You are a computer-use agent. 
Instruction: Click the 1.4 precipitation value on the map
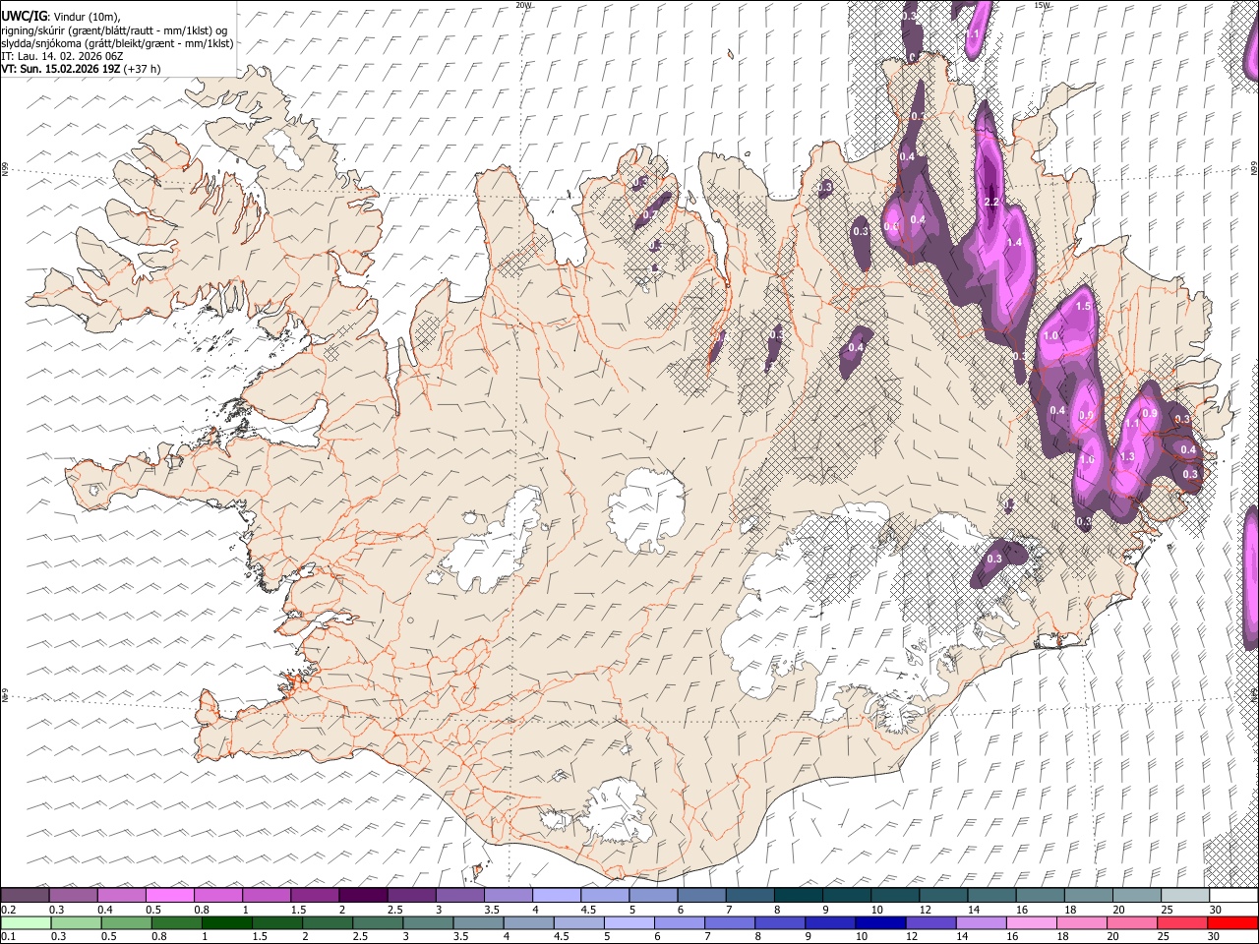(x=1015, y=243)
